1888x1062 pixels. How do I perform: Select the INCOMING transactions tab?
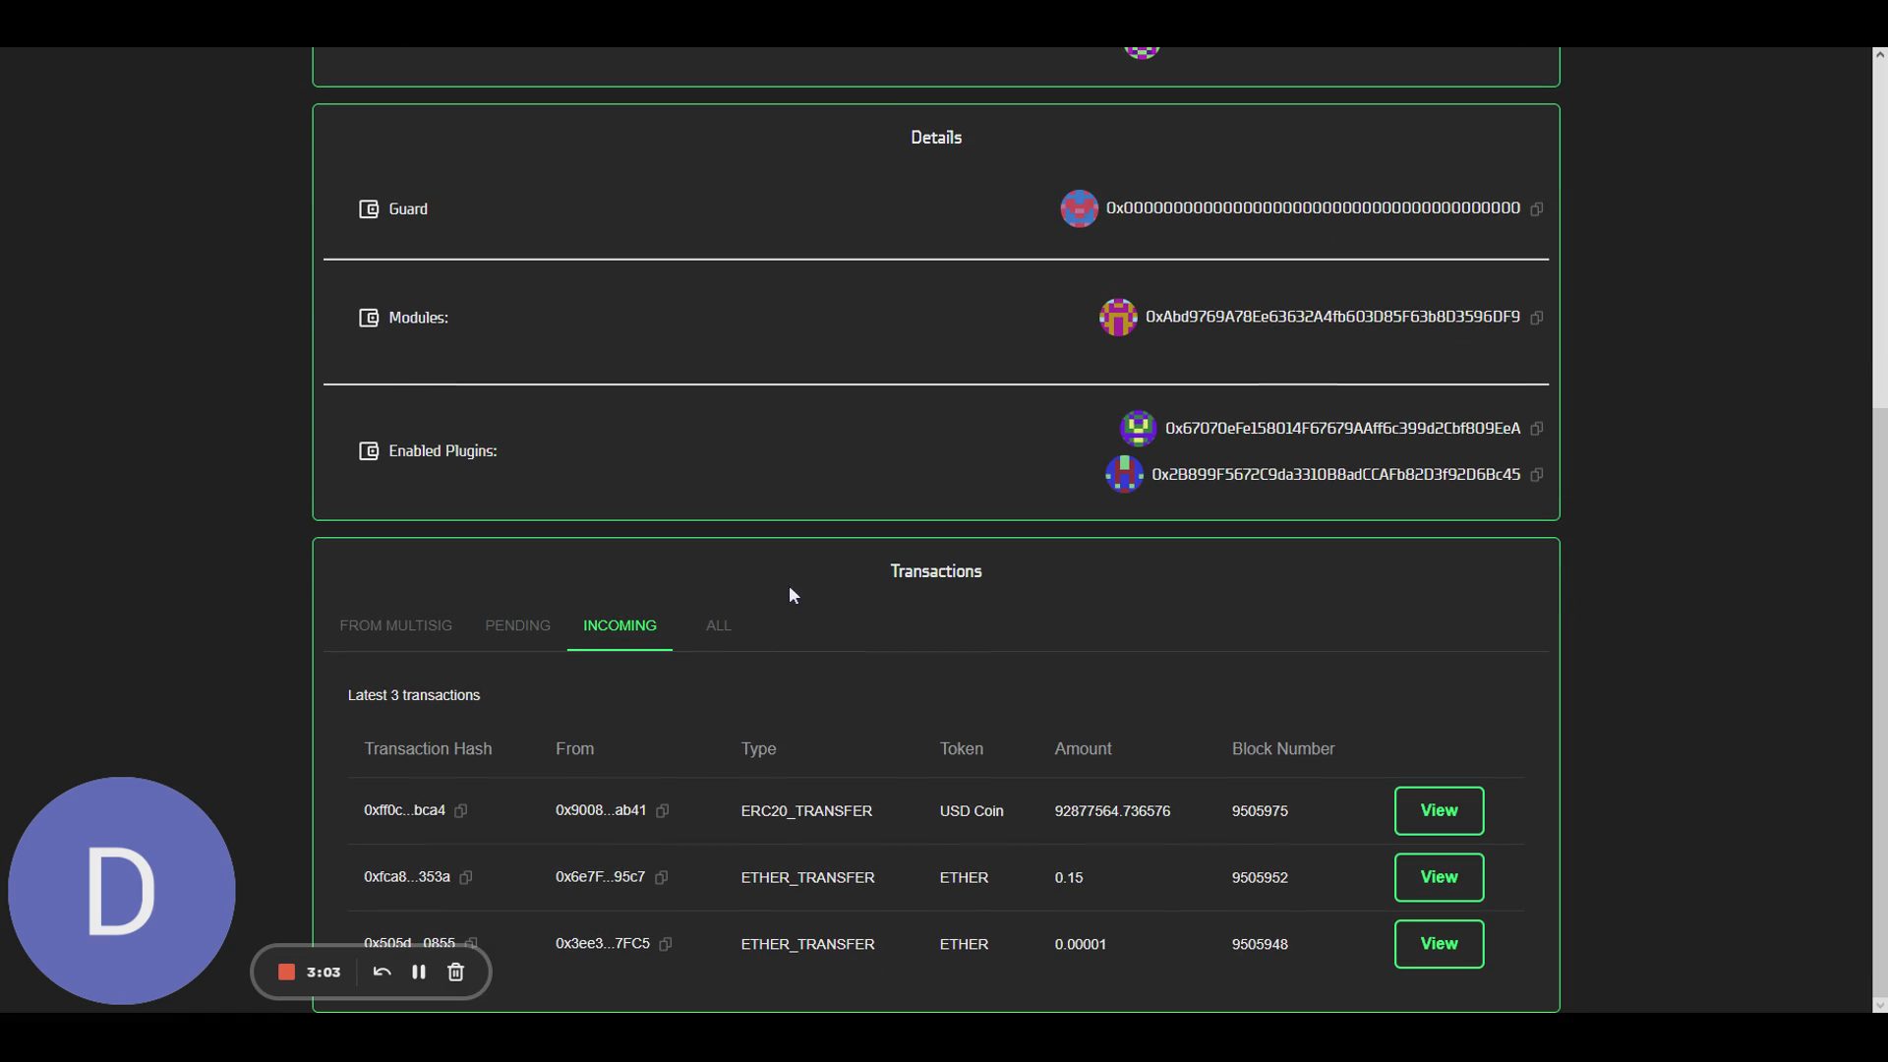pyautogui.click(x=619, y=626)
